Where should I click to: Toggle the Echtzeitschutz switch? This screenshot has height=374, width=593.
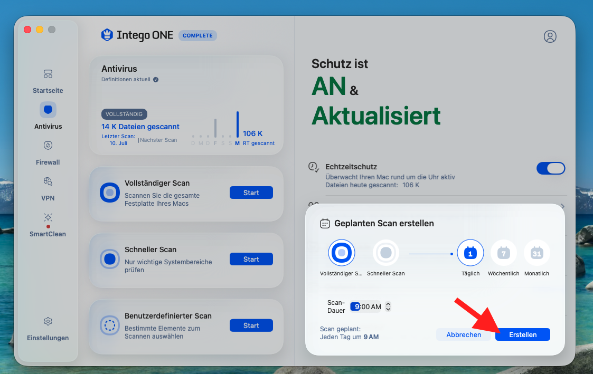coord(551,168)
